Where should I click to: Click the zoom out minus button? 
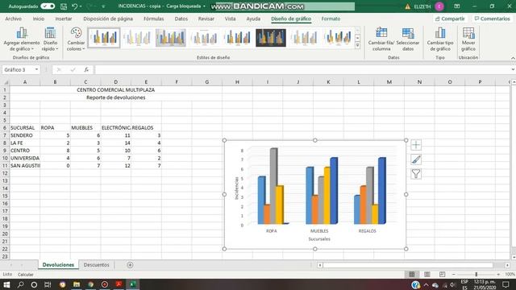click(x=453, y=274)
